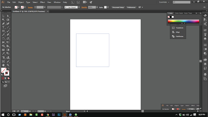
Task: Select the Curvature tool
Action: [8, 24]
